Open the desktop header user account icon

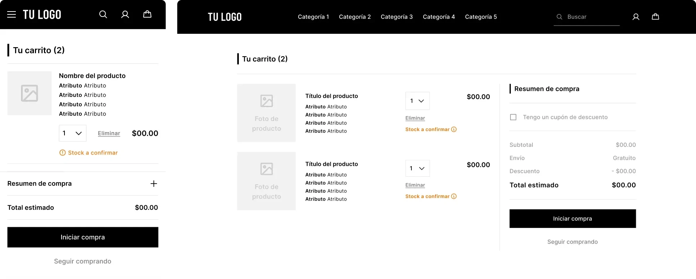636,17
